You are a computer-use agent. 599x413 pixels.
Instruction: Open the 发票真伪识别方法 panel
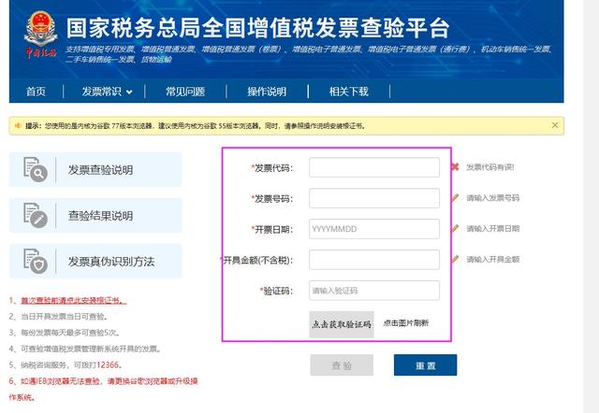click(x=95, y=262)
